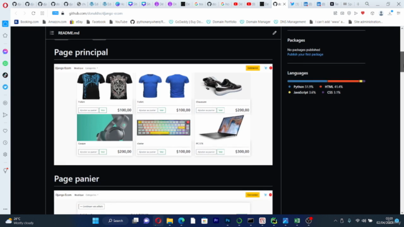Screen dimensions: 404x227
Task: Open WhatsApp in the Opera sidebar
Action: click(5, 63)
